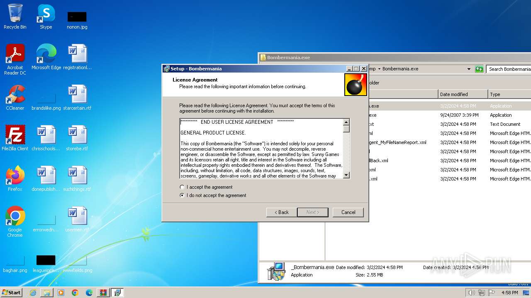Open FileZilla Client shortcut
This screenshot has height=298, width=531.
click(15, 138)
